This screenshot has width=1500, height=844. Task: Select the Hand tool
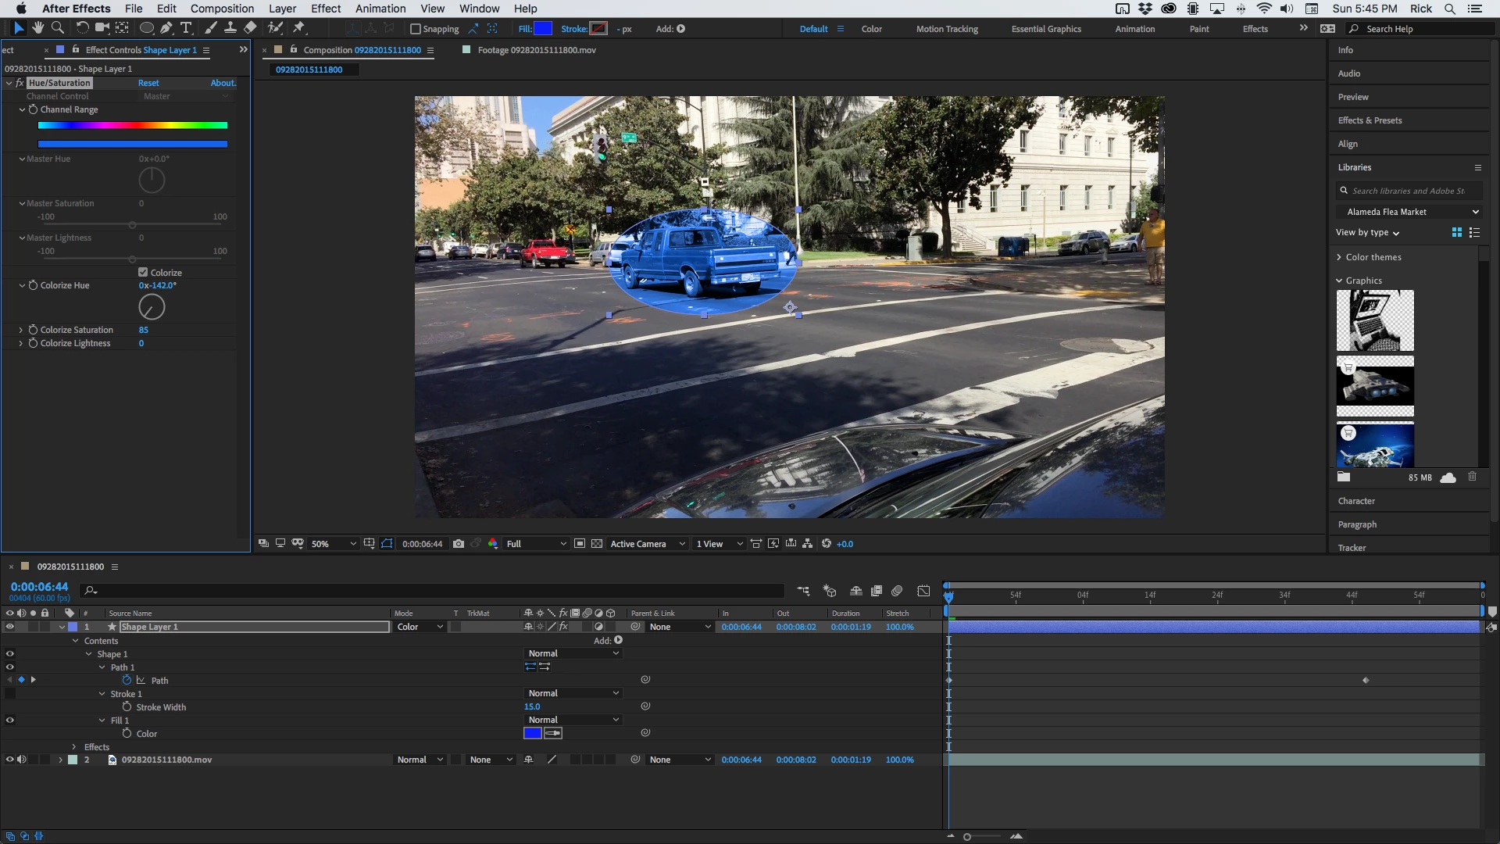[x=37, y=28]
